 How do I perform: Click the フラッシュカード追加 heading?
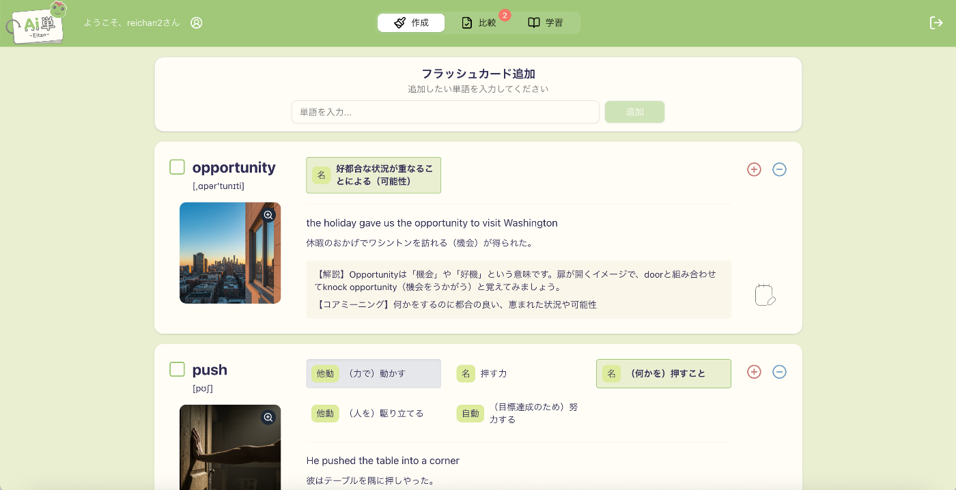(478, 74)
